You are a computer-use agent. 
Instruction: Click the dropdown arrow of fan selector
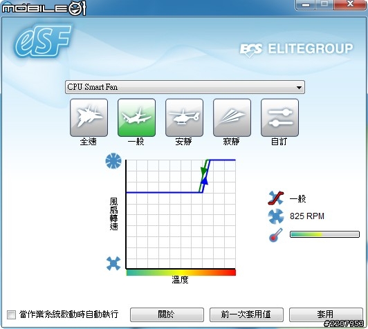299,88
